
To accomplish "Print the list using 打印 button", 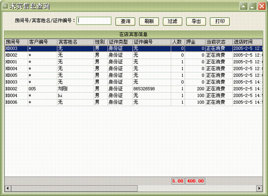I will pos(220,21).
